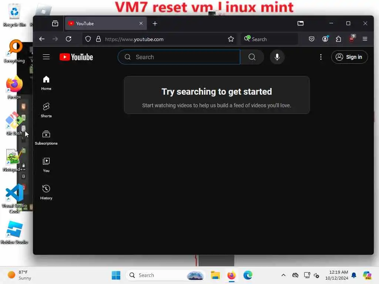Open the uBlock Origin extension icon
379x284 pixels.
(x=352, y=38)
